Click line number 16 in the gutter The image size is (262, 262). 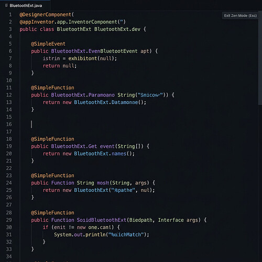pos(9,124)
